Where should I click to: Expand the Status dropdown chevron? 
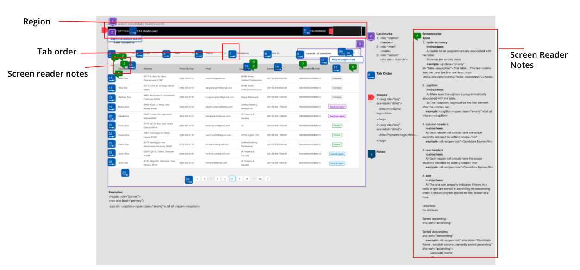pos(225,53)
